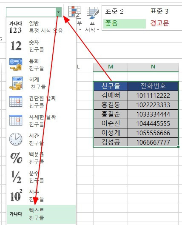Click the coin stack currency icon
The width and height of the screenshot is (182, 225).
click(x=16, y=64)
